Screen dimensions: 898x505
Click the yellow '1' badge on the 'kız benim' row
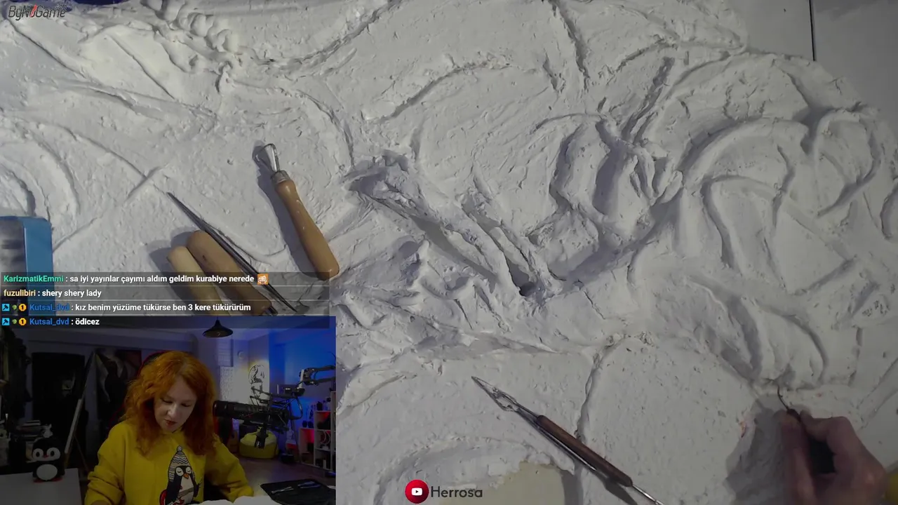[x=22, y=308]
